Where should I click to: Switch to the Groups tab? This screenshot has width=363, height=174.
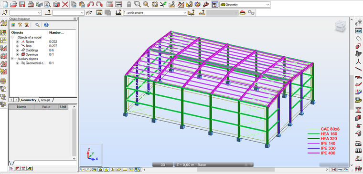click(45, 100)
